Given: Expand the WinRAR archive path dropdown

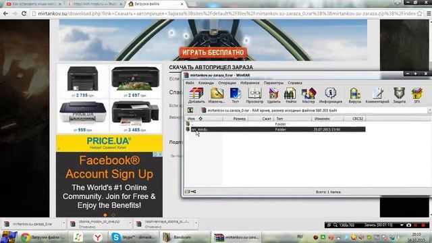Looking at the screenshot, I should 429,110.
